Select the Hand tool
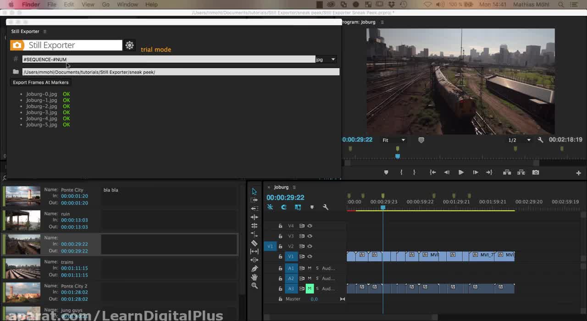587x321 pixels. [x=255, y=277]
